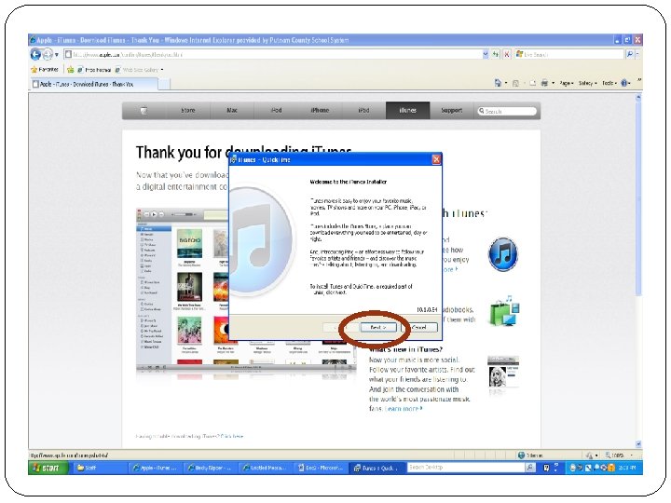Click the green shopping bag store icon
The image size is (671, 503).
(505, 311)
